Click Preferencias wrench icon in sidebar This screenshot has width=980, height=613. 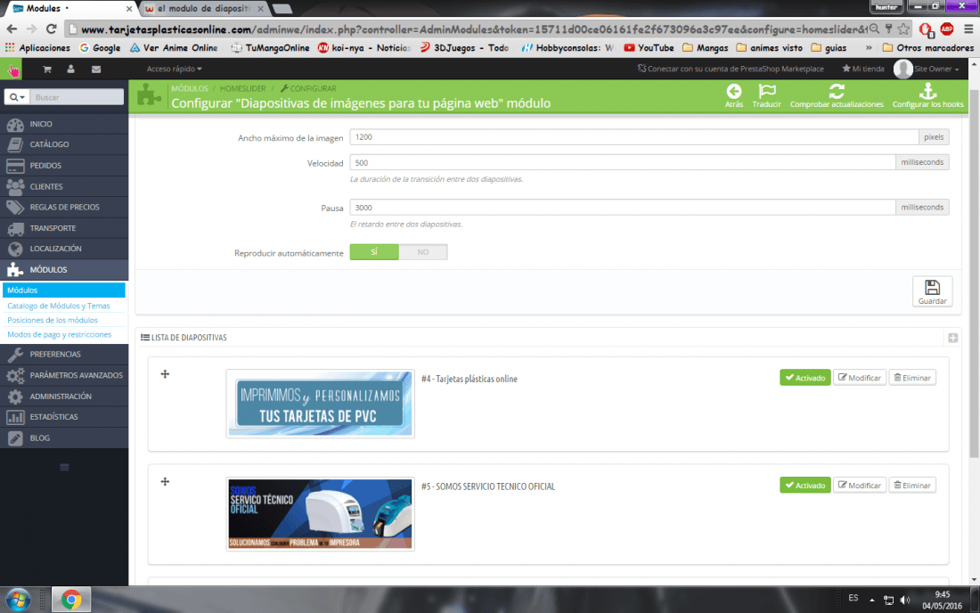click(x=15, y=355)
